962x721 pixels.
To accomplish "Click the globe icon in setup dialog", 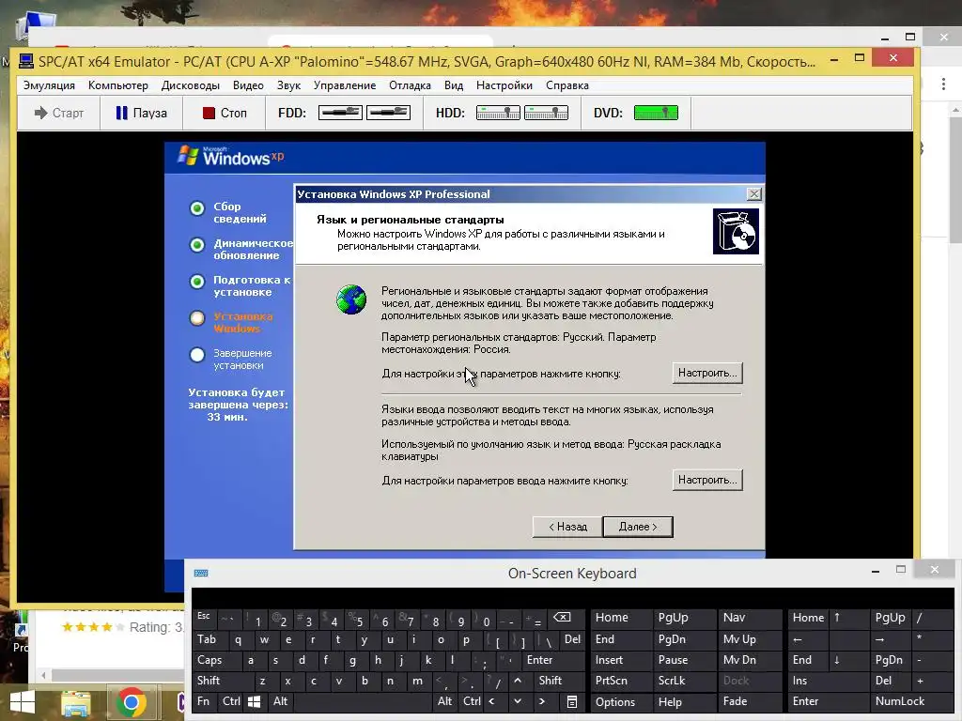I will pyautogui.click(x=351, y=299).
